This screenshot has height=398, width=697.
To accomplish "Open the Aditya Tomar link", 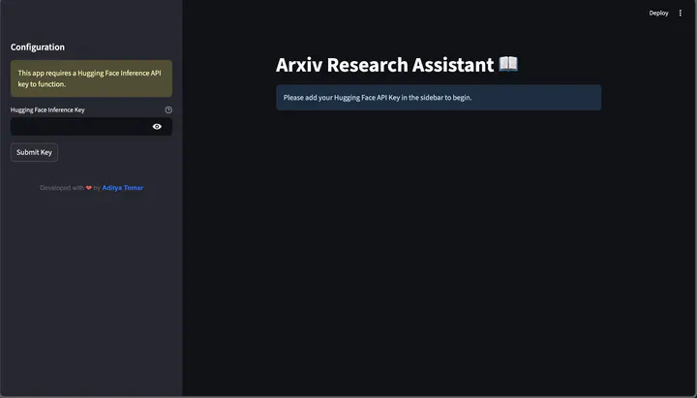I will pos(123,188).
